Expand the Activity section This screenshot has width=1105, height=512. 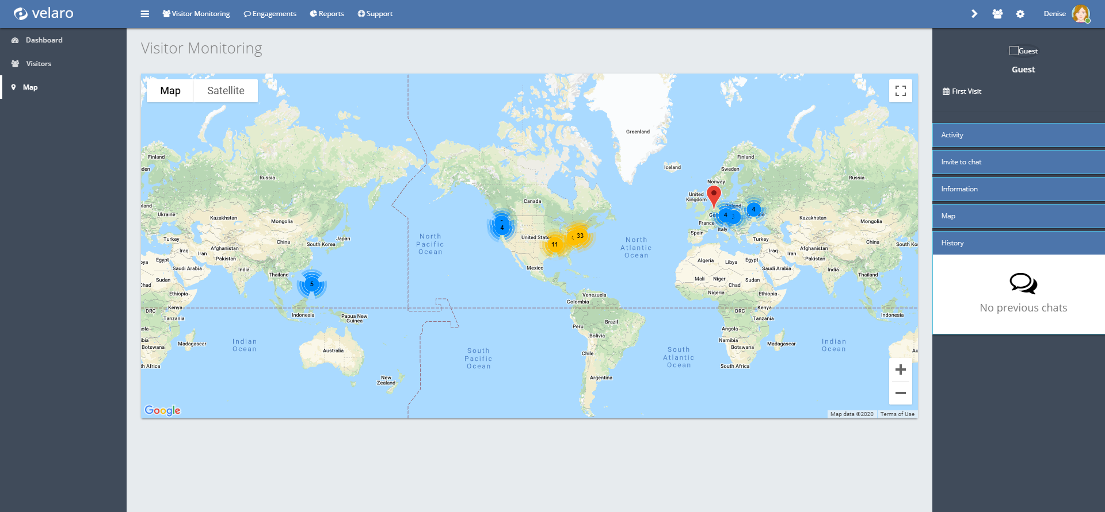click(x=1019, y=135)
